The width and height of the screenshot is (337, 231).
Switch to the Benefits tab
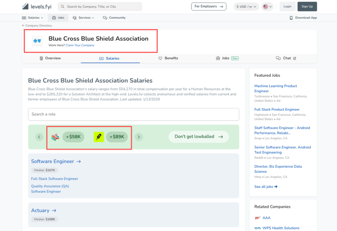[x=168, y=58]
